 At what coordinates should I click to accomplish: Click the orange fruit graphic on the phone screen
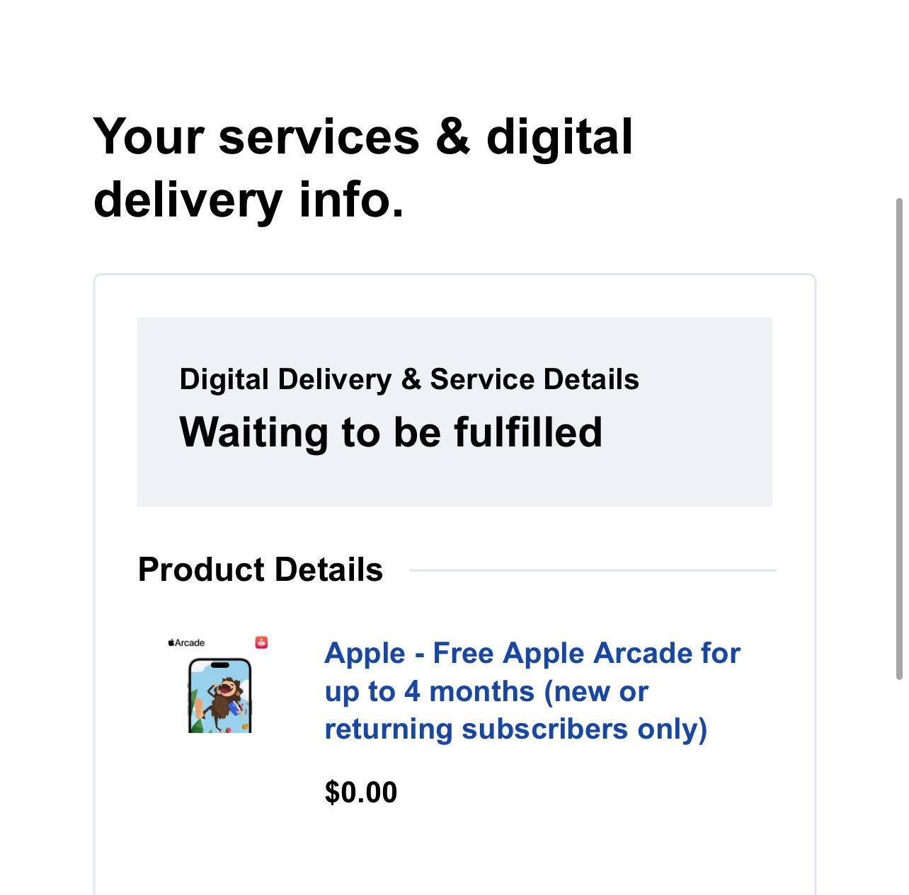[244, 726]
